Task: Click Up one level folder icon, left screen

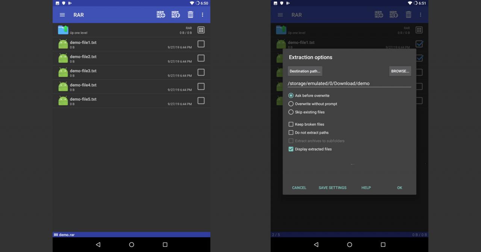Action: coord(63,30)
